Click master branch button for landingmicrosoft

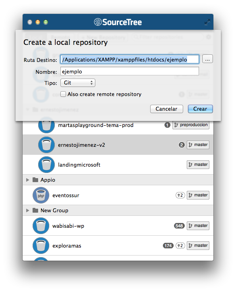(x=198, y=165)
